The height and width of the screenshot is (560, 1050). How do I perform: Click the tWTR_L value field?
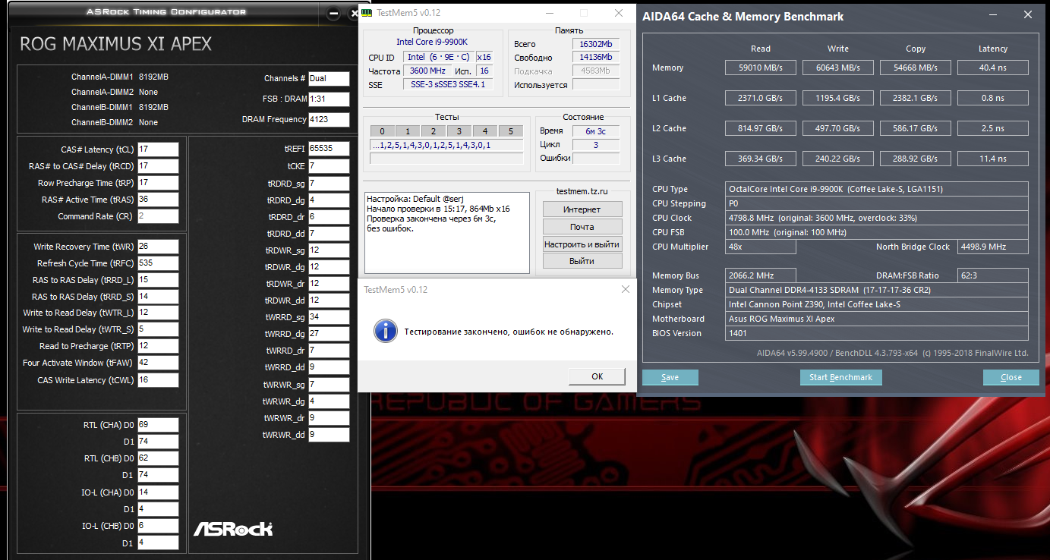click(x=158, y=313)
